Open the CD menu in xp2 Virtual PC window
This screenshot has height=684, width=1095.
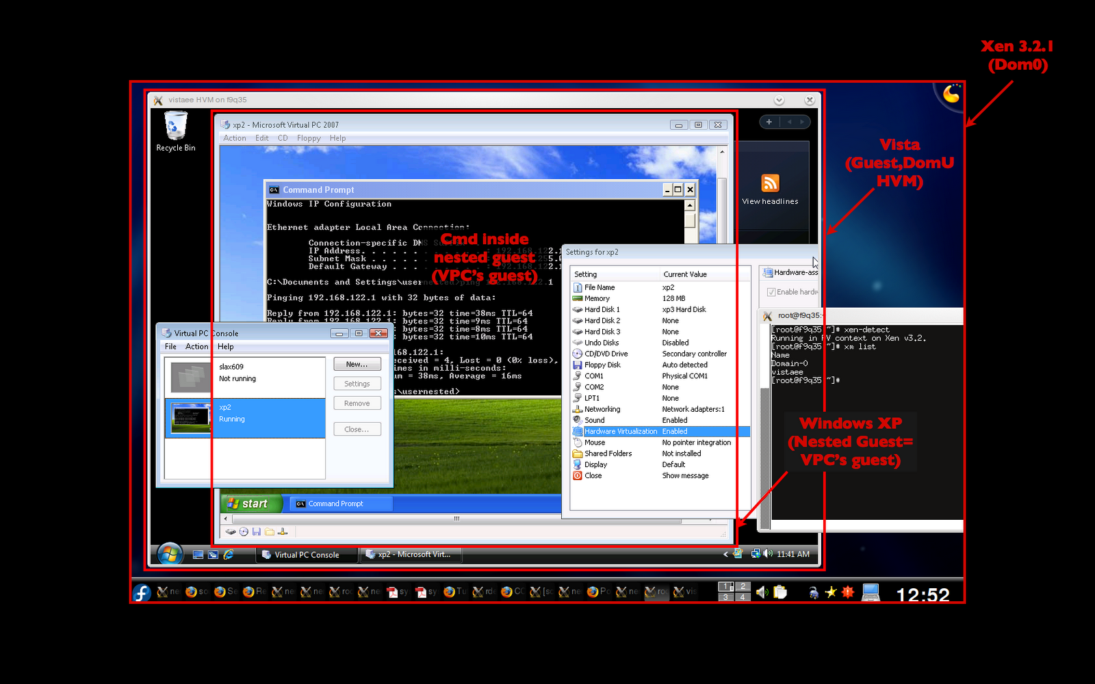pos(283,138)
